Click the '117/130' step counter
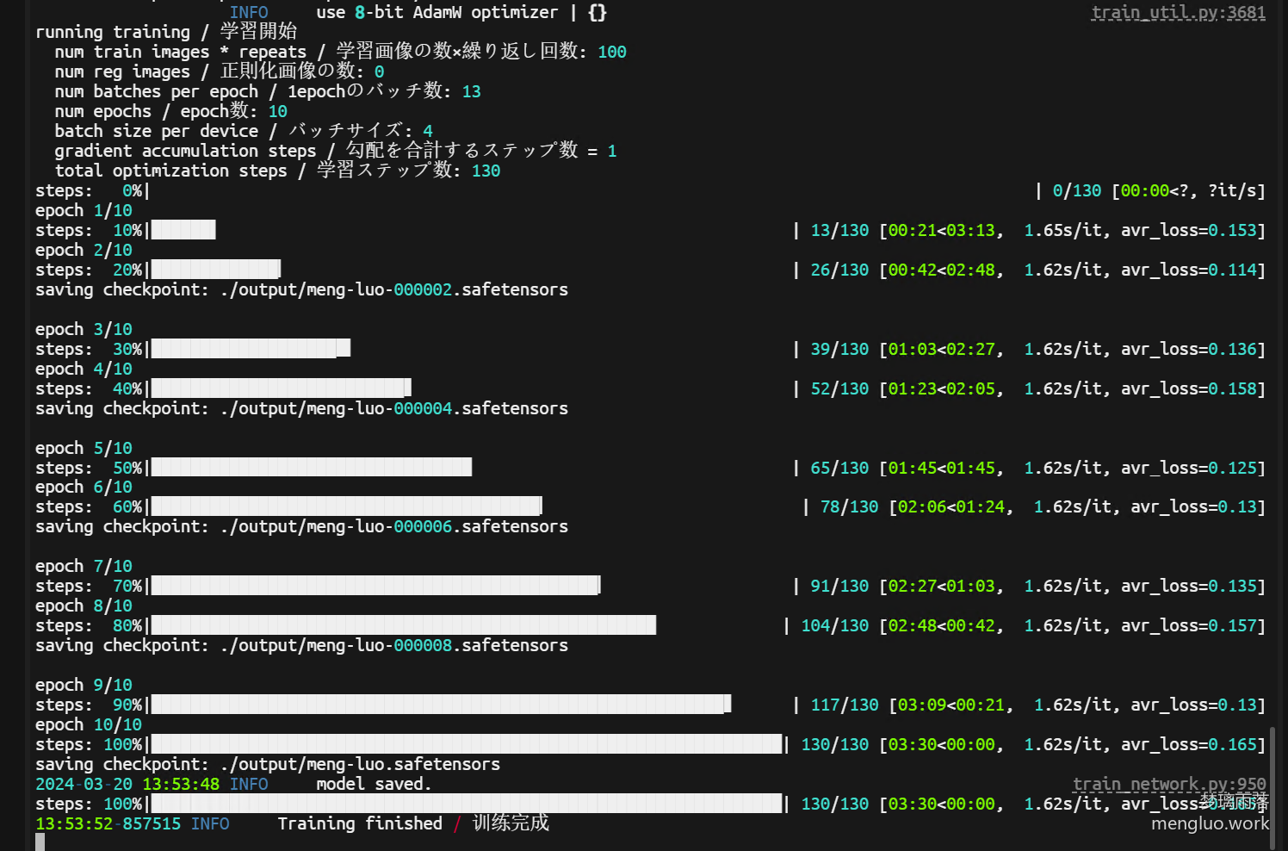The image size is (1288, 851). pyautogui.click(x=845, y=705)
